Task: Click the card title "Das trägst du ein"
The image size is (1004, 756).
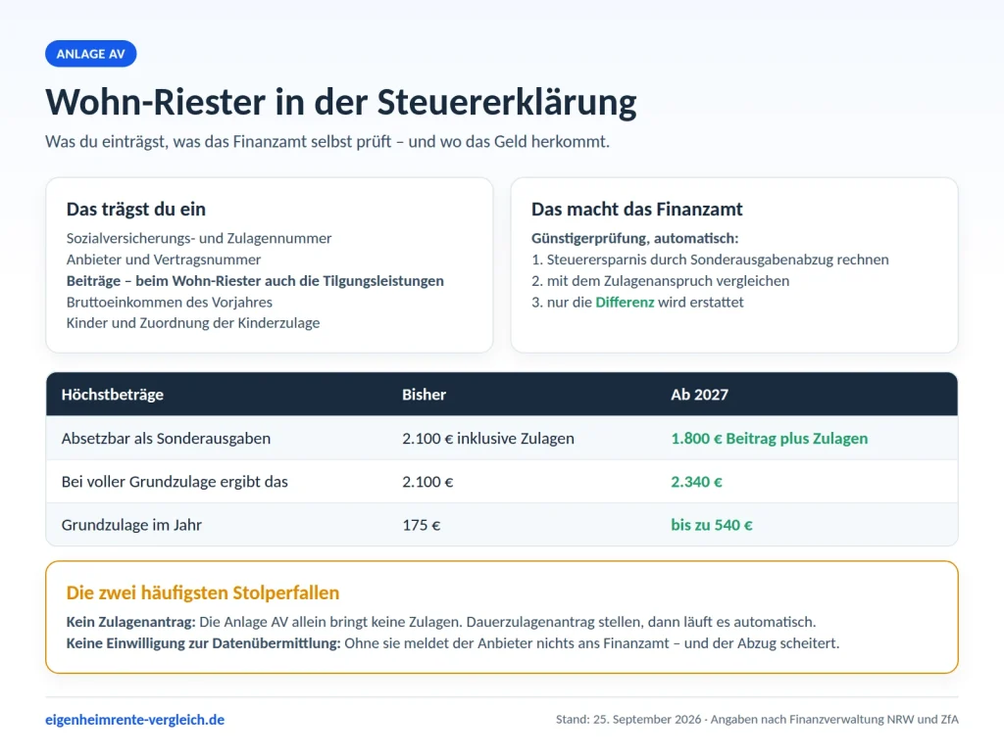Action: (x=135, y=210)
